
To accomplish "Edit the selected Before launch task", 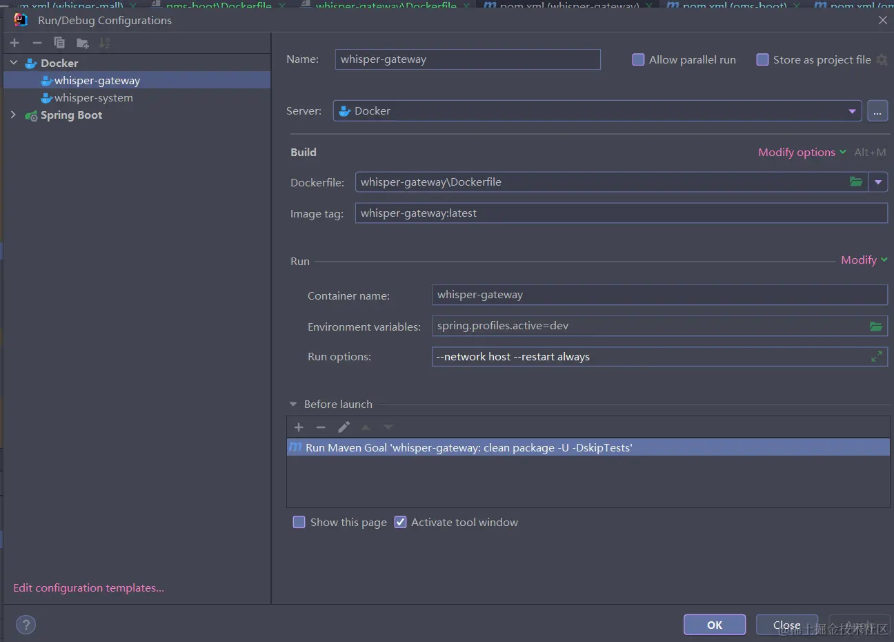I will tap(344, 427).
